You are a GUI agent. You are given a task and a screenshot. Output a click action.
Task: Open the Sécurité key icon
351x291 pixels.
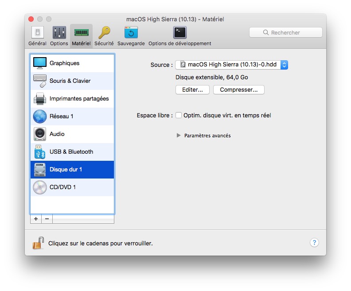click(104, 32)
